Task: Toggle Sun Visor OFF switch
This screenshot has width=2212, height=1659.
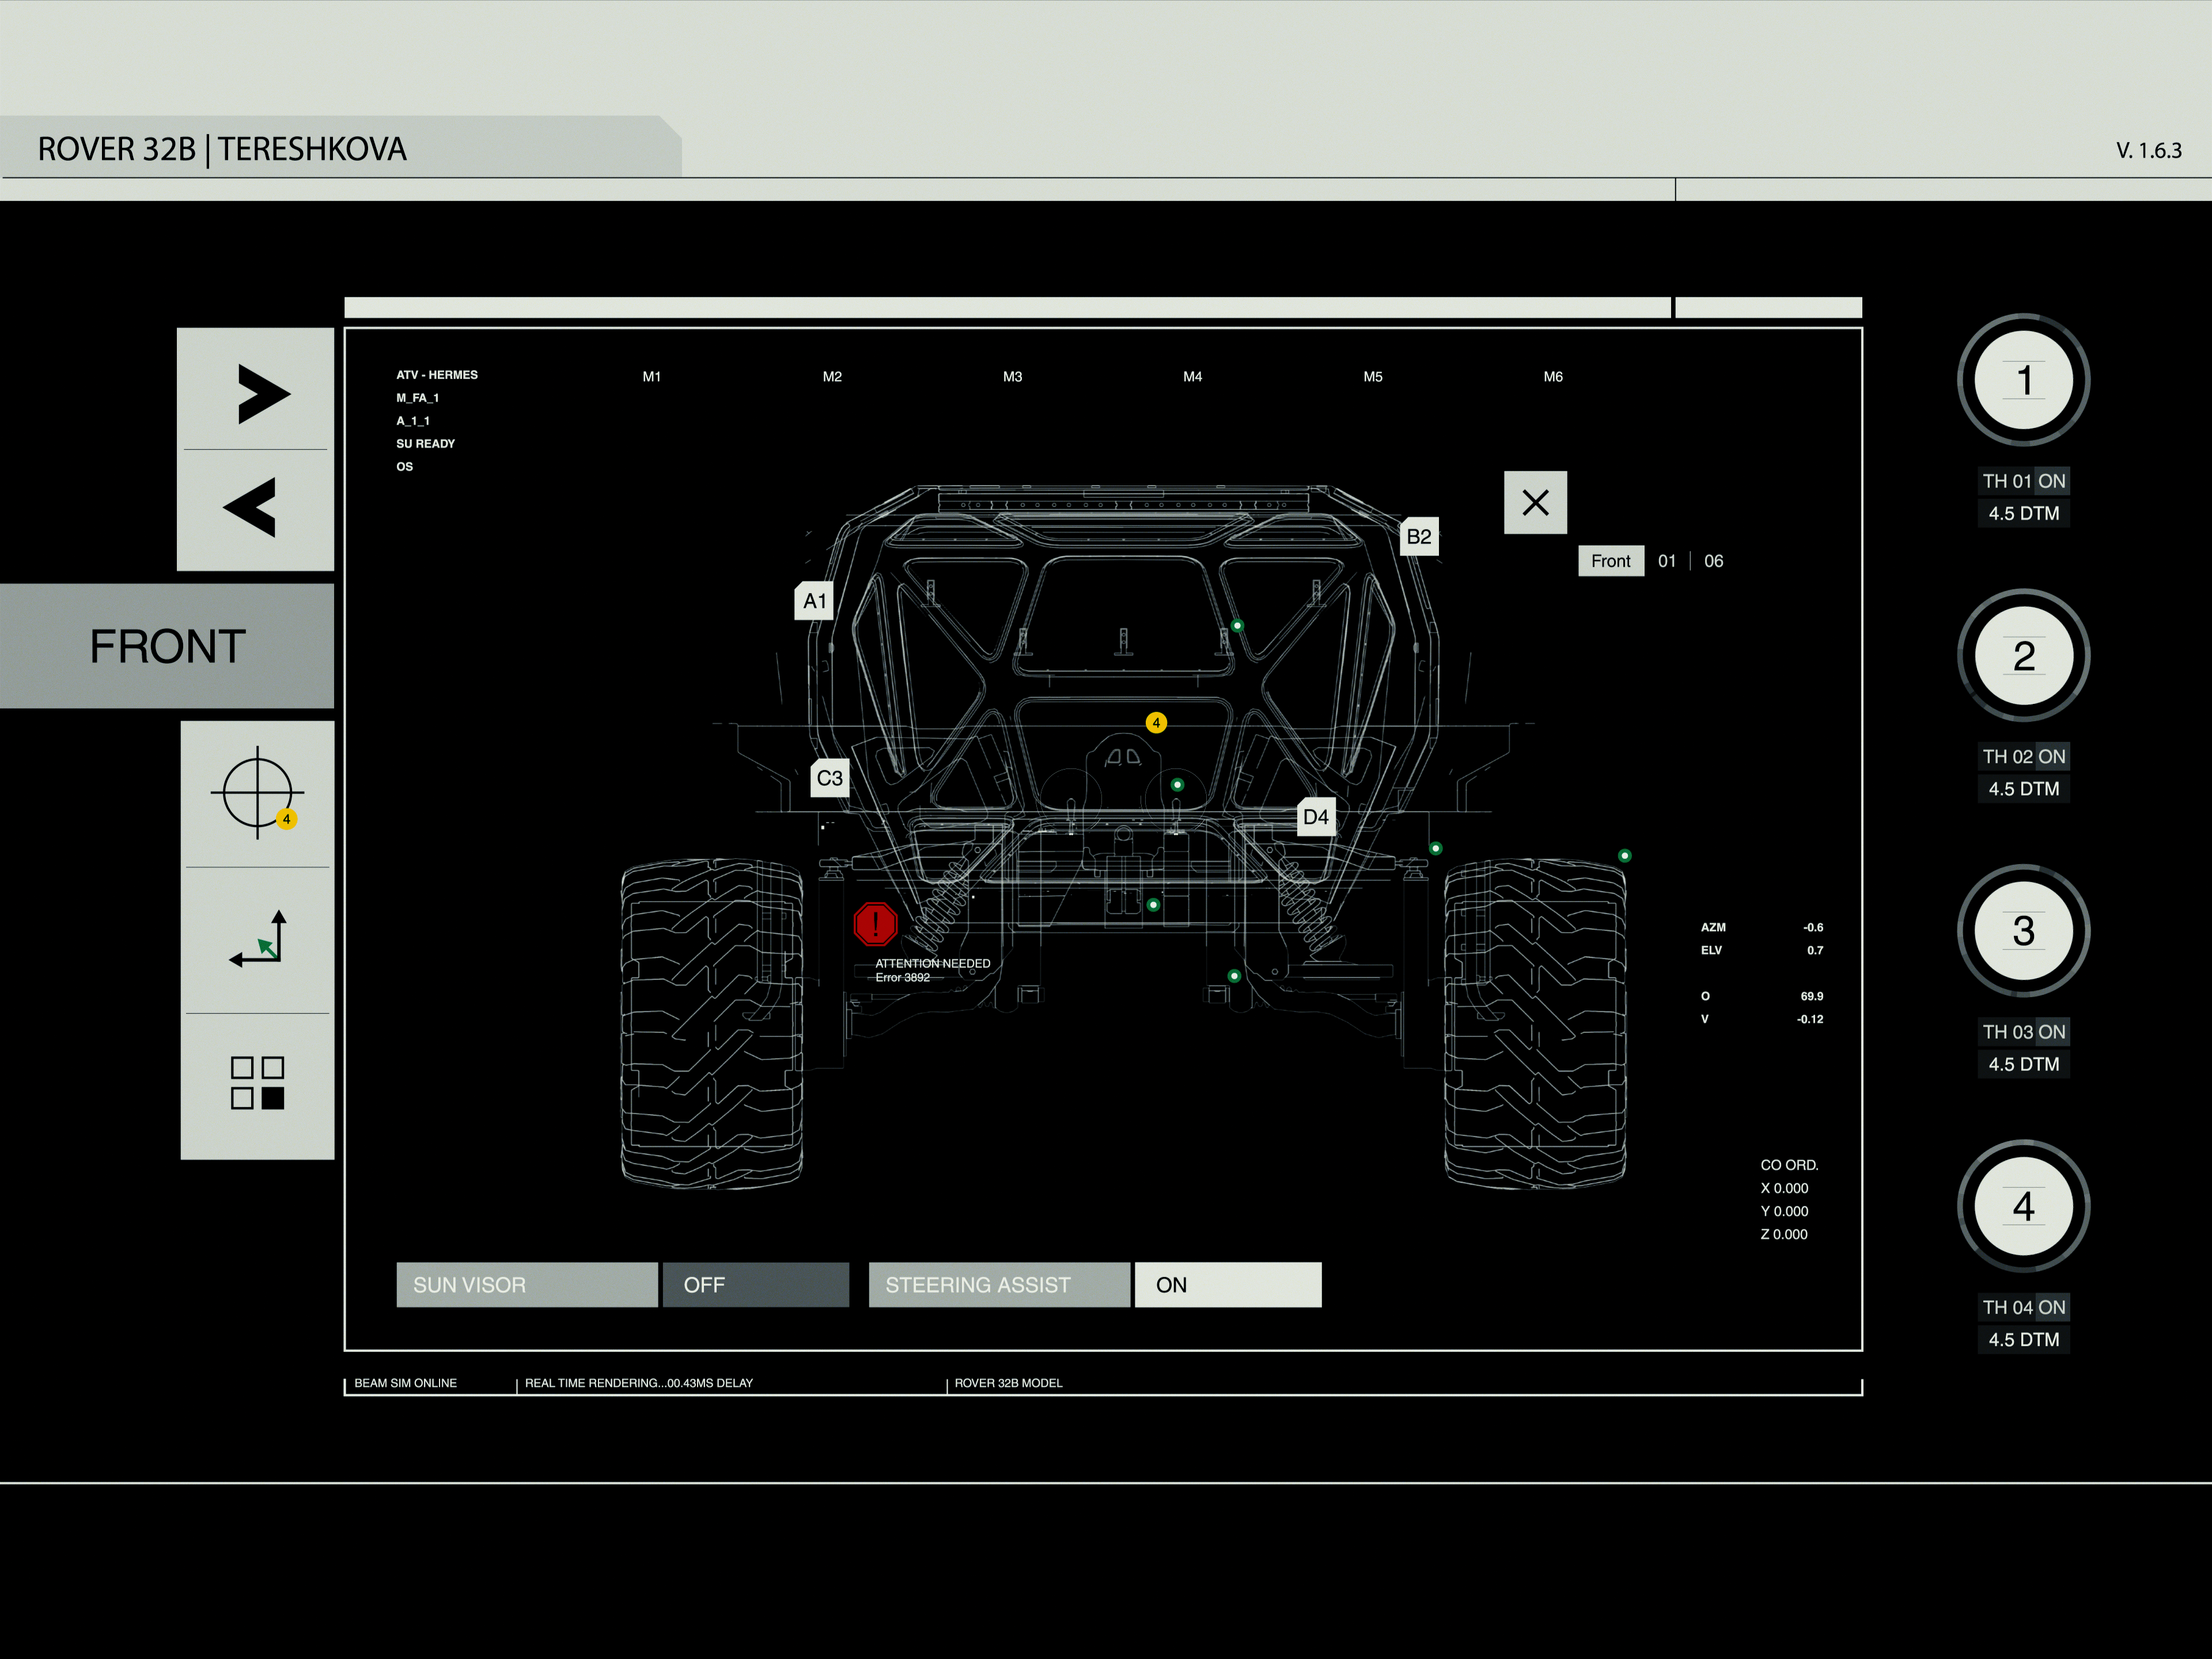Action: 755,1285
